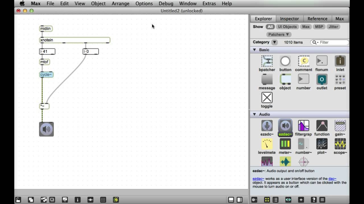The height and width of the screenshot is (204, 364).
Task: Click the ezdac~ speaker button in the patcher
Action: coord(46,129)
